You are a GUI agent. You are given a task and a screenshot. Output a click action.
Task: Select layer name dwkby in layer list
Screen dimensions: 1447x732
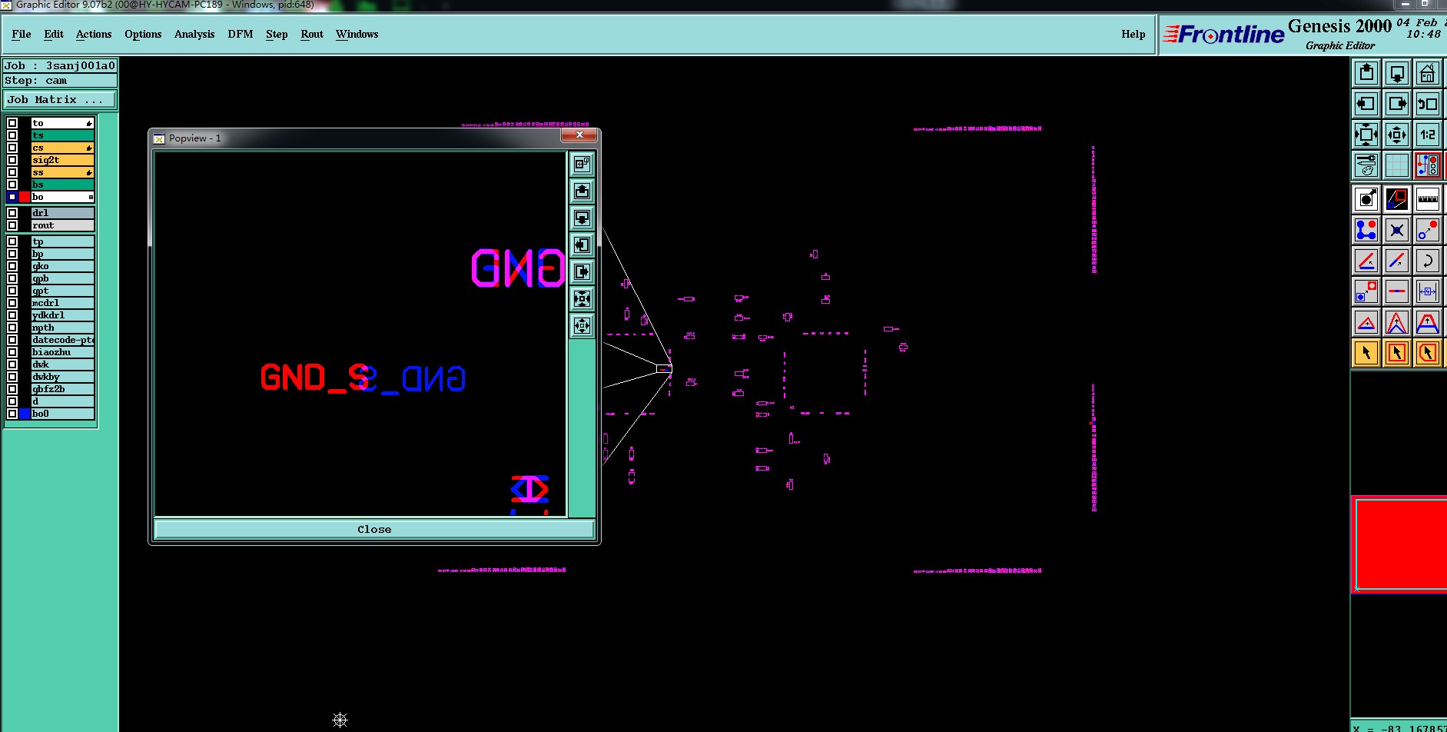click(62, 377)
